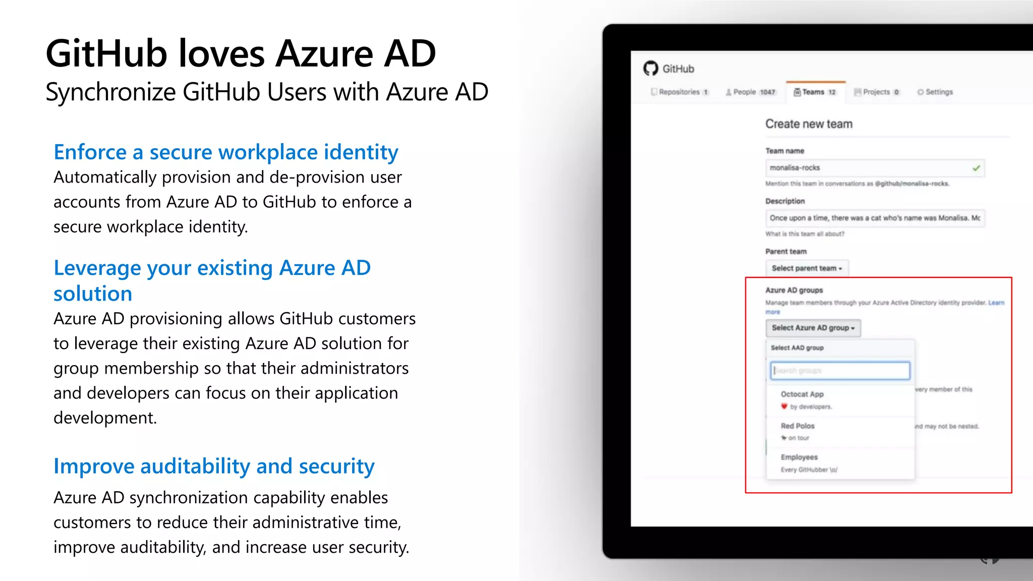Open the Repositories tab
Screen dimensions: 1033x581
click(x=679, y=92)
